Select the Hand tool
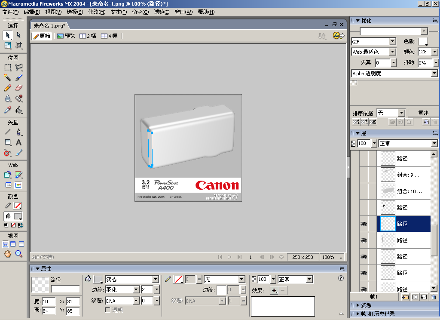The height and width of the screenshot is (320, 440). [x=8, y=254]
